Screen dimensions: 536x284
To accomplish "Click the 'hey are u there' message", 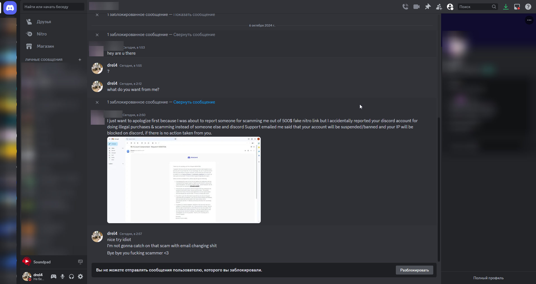I will tap(121, 53).
